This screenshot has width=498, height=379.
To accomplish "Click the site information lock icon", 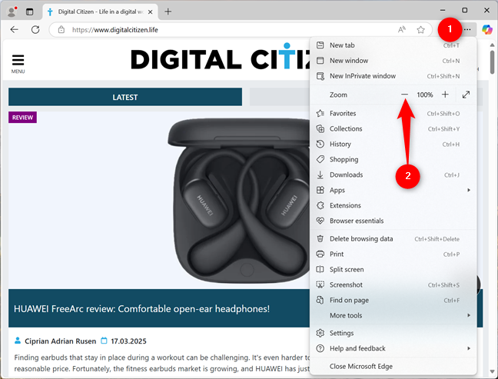I will coord(61,30).
